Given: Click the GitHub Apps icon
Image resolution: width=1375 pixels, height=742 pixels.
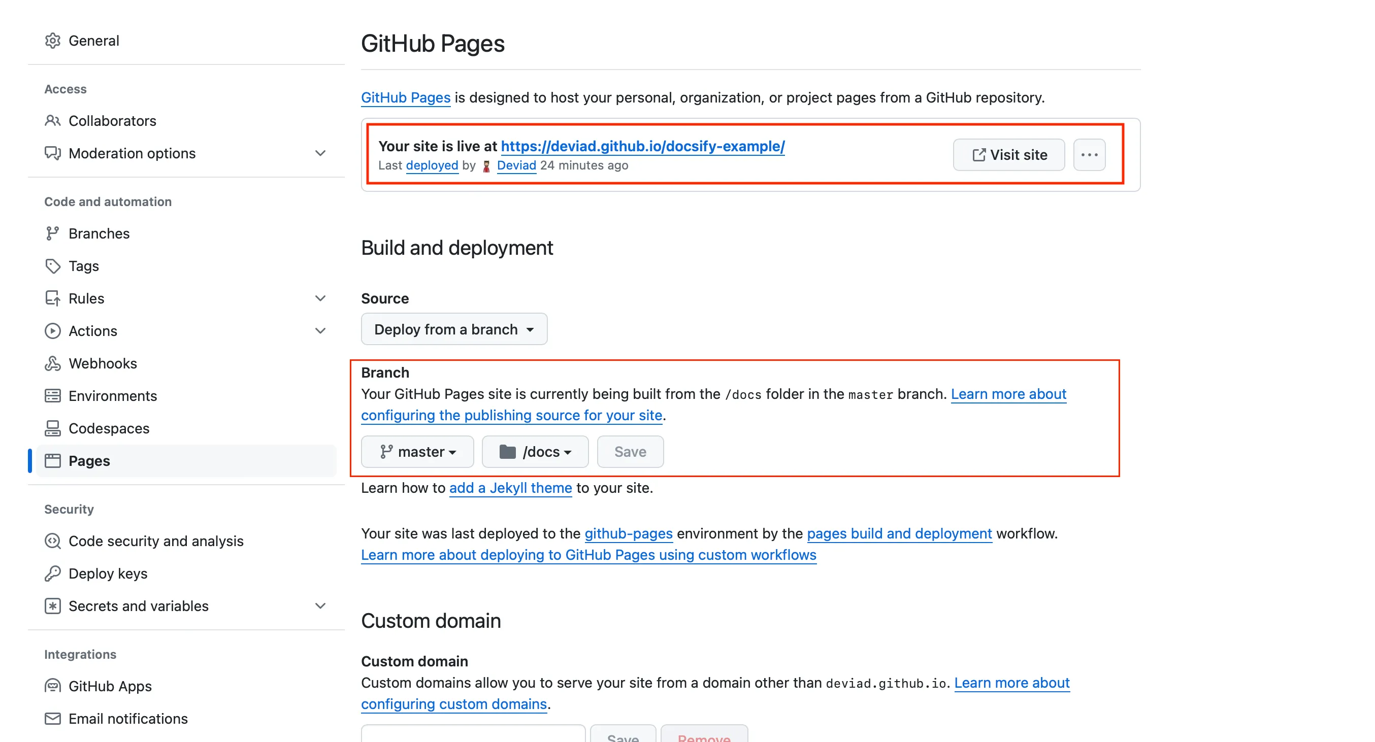Looking at the screenshot, I should (x=52, y=686).
